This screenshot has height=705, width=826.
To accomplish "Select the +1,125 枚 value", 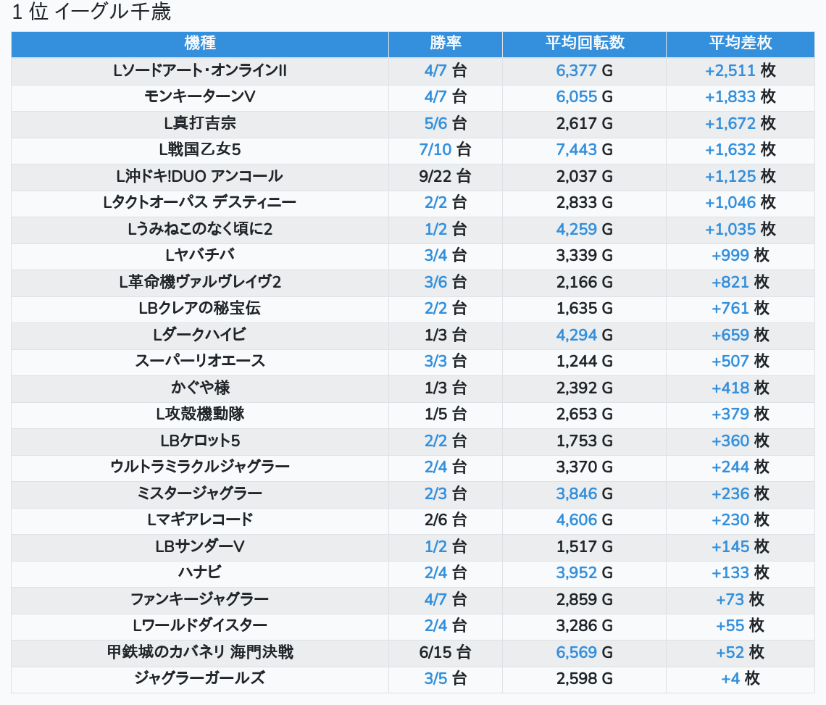I will 740,177.
